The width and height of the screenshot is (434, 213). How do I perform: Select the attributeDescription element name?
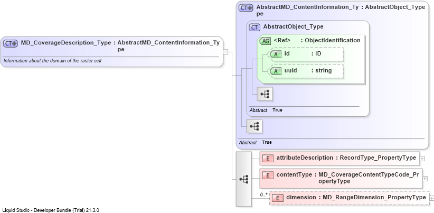point(305,158)
